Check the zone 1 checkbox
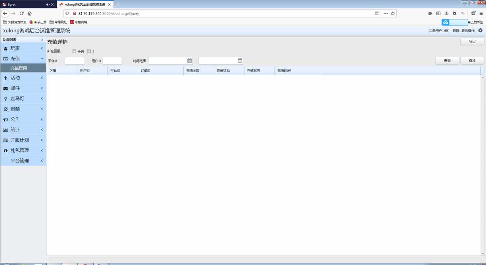486x265 pixels. [89, 51]
